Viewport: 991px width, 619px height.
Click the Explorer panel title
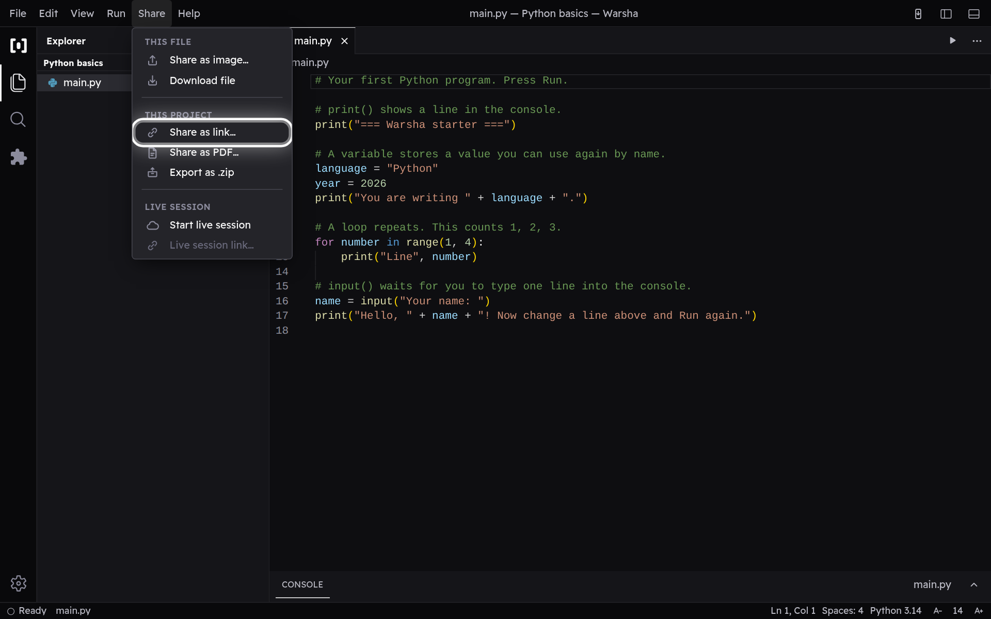tap(66, 41)
